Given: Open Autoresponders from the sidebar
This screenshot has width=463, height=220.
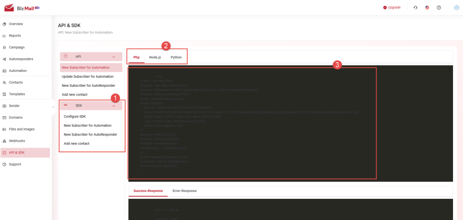Looking at the screenshot, I should (x=21, y=59).
